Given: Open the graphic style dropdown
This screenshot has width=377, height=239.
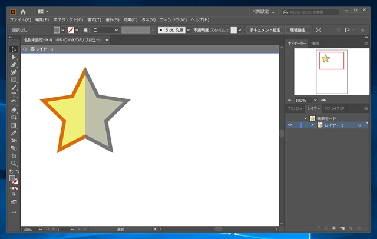Looking at the screenshot, I should click(240, 30).
